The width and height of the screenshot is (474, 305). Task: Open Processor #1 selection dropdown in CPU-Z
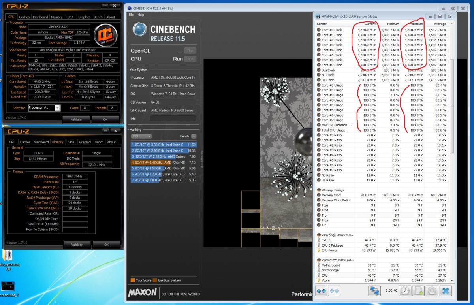[57, 108]
